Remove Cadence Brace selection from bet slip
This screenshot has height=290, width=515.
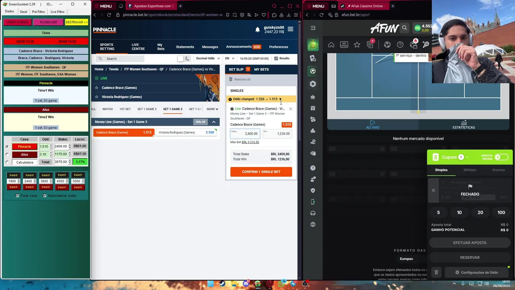pos(290,109)
